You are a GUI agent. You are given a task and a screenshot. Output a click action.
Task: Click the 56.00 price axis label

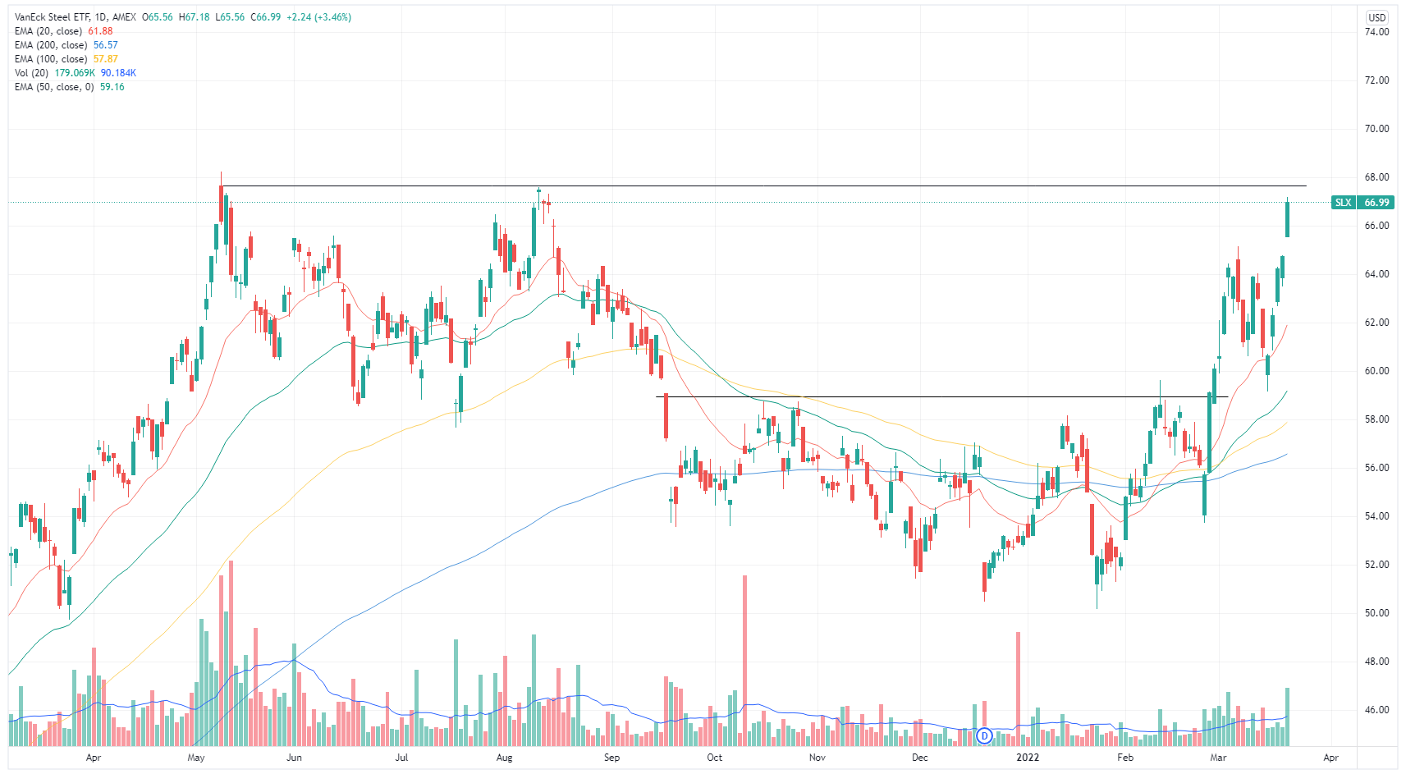(1376, 468)
